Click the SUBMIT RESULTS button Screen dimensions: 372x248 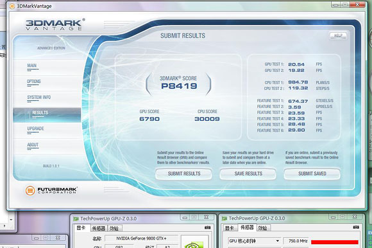[184, 173]
